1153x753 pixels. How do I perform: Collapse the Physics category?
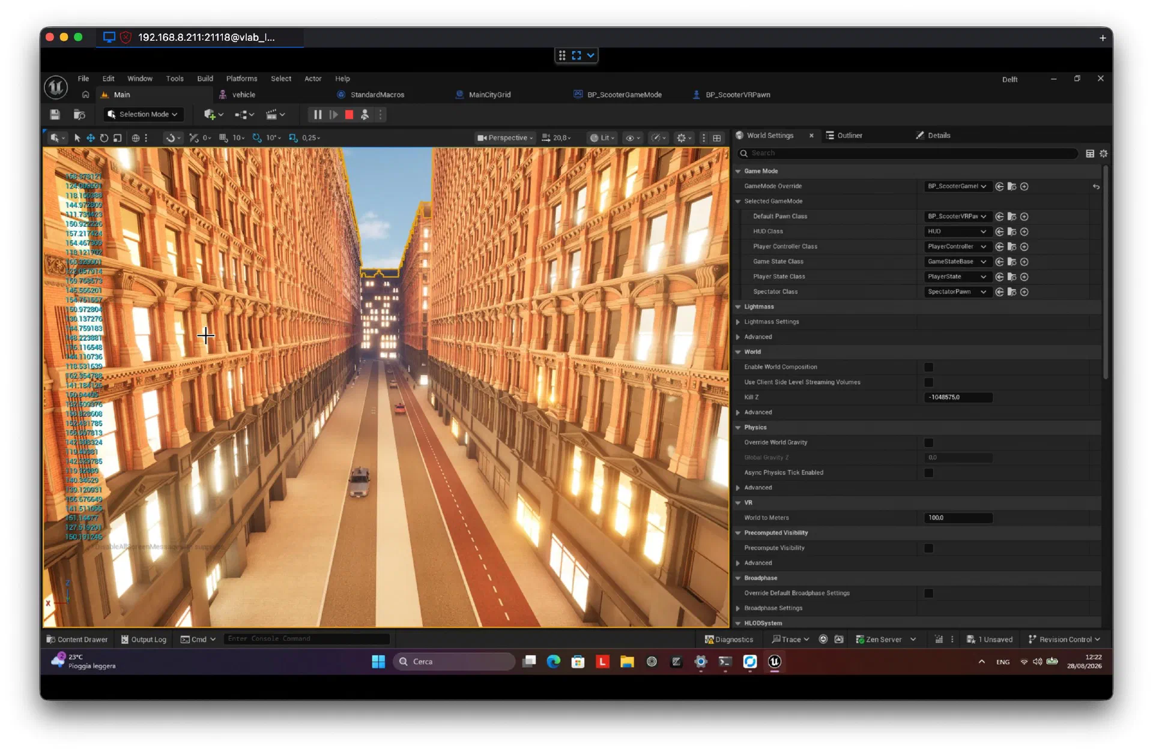pyautogui.click(x=738, y=428)
